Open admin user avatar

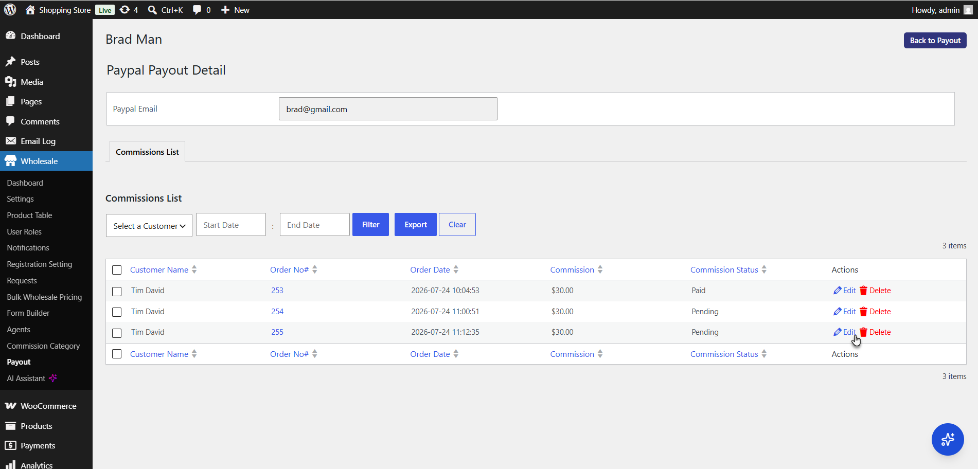(968, 10)
